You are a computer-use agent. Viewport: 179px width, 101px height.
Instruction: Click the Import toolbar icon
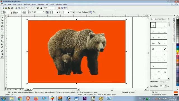[x=38, y=8]
